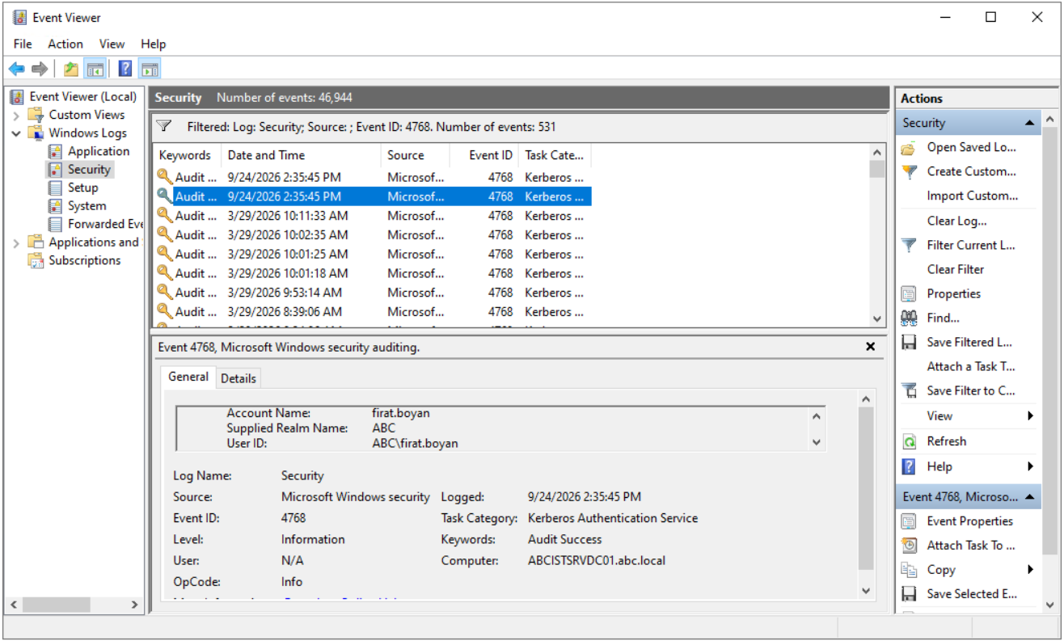
Task: Expand the Applications and Services Logs node
Action: pos(16,242)
